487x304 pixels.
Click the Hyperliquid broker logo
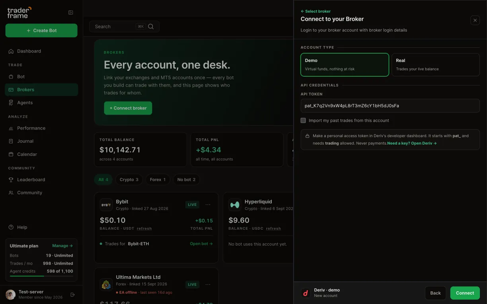(235, 205)
